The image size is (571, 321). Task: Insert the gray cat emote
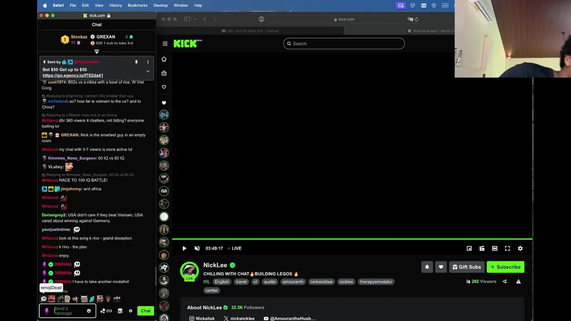[x=84, y=299]
